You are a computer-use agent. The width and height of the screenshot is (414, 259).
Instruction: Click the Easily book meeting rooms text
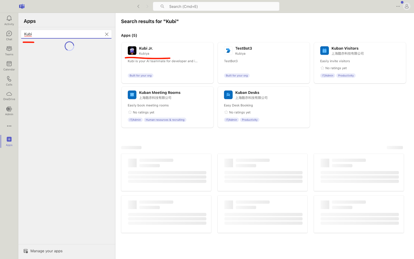pos(148,105)
